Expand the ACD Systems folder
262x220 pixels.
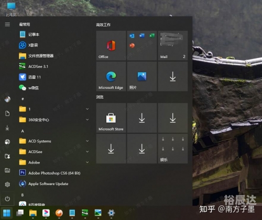[x=88, y=141]
